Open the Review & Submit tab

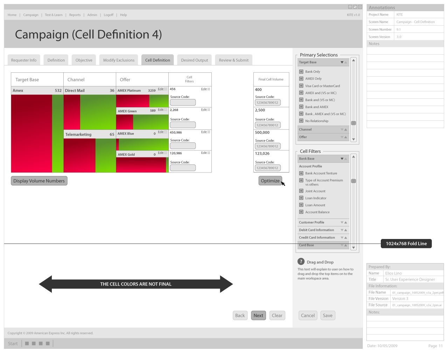233,60
